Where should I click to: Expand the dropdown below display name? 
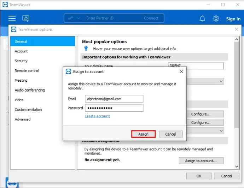pos(221,81)
